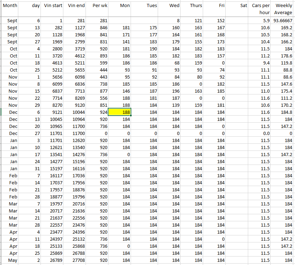Click the Vin start header cell
This screenshot has width=295, height=265.
click(53, 9)
